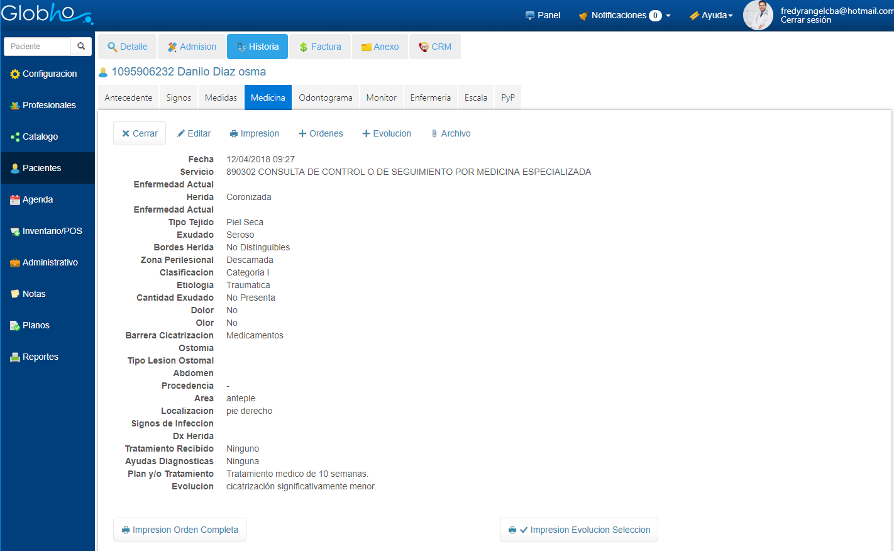Open the Panel dashboard link
The image size is (894, 551).
pyautogui.click(x=543, y=15)
